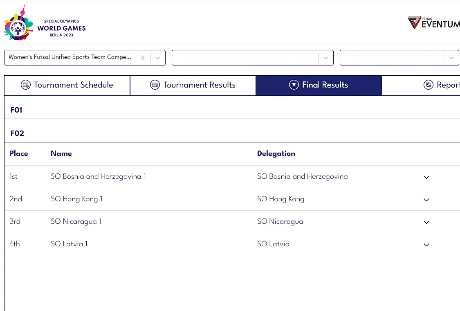Click the SO Hong Kong delegation name
This screenshot has width=460, height=311.
280,199
